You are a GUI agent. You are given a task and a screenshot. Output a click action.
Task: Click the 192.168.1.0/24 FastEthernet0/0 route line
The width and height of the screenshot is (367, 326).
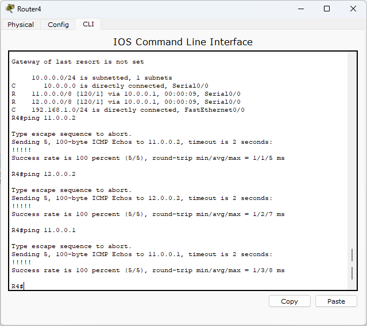(x=128, y=110)
